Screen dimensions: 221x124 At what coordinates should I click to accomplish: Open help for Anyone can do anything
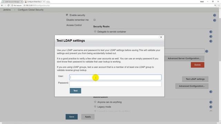point(211,102)
